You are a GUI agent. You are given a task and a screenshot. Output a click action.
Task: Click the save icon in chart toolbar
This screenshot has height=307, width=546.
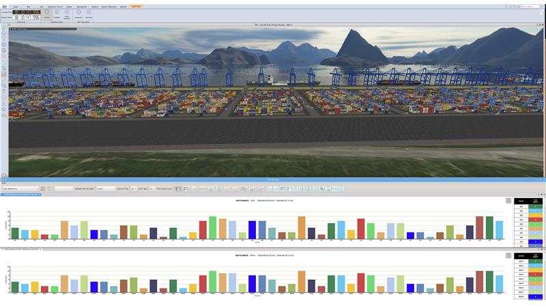click(x=43, y=189)
